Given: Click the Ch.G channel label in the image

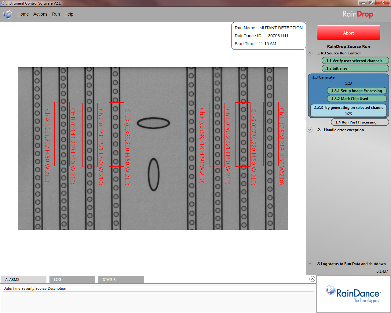Looking at the screenshot, I should click(254, 147).
